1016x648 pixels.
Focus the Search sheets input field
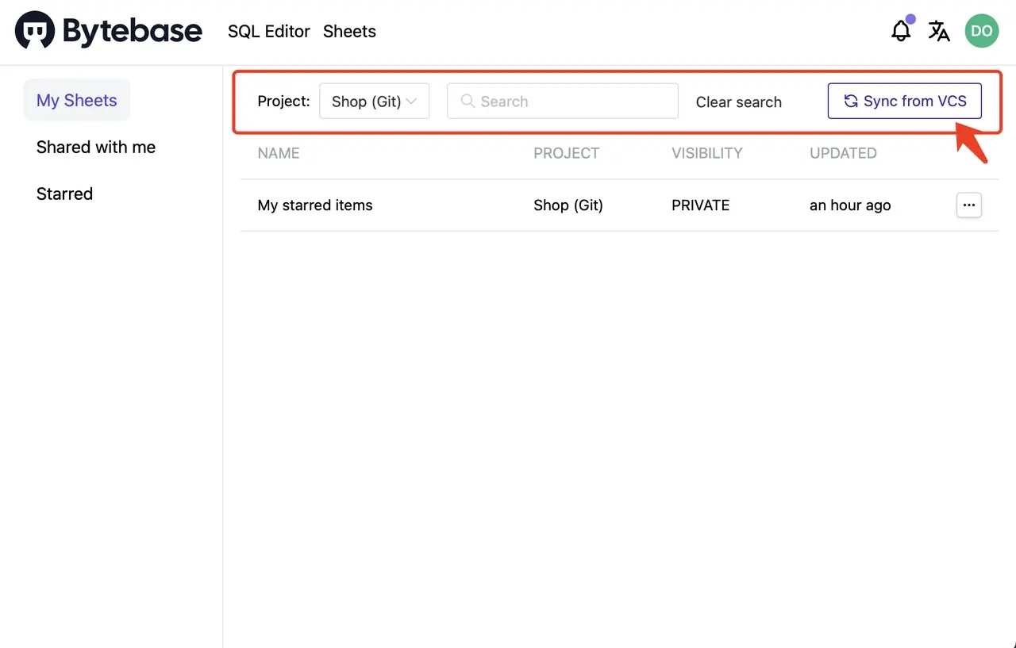563,101
